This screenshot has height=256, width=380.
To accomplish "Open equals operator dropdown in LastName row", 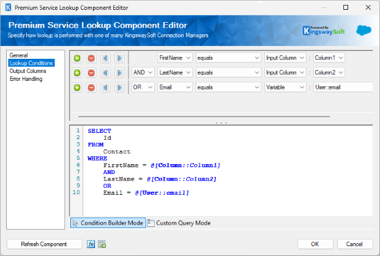I will (x=228, y=72).
